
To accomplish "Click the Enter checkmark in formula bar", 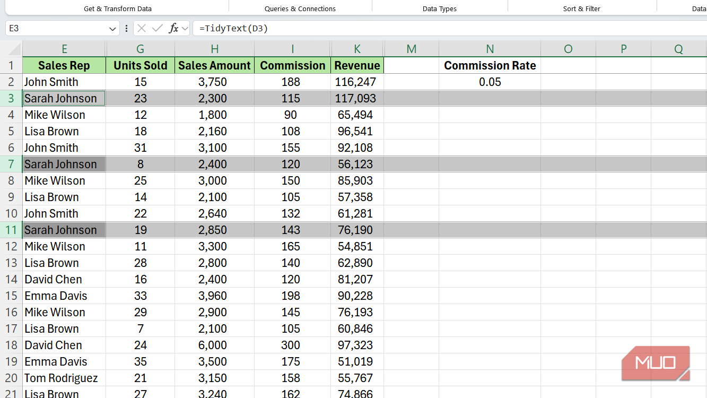I will [x=158, y=28].
